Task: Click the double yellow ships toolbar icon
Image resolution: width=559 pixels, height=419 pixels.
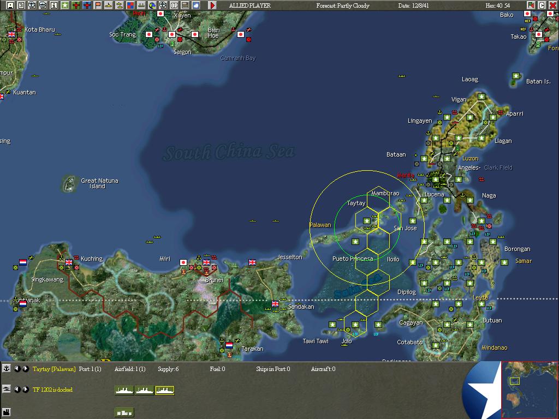Action: click(x=120, y=5)
